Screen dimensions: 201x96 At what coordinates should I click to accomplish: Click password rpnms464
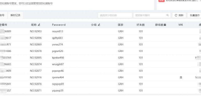58,77
